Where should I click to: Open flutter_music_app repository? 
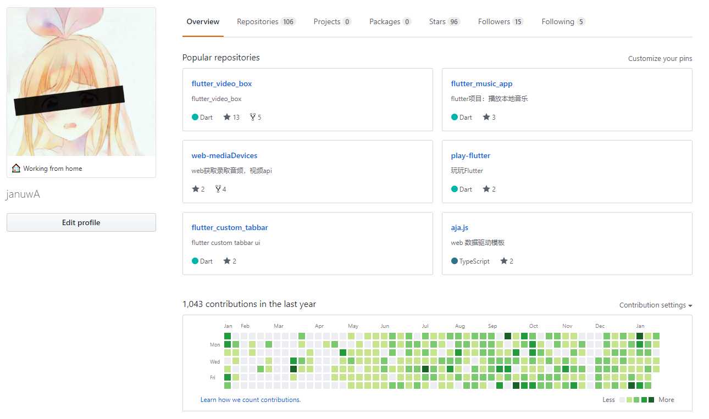[x=481, y=84]
